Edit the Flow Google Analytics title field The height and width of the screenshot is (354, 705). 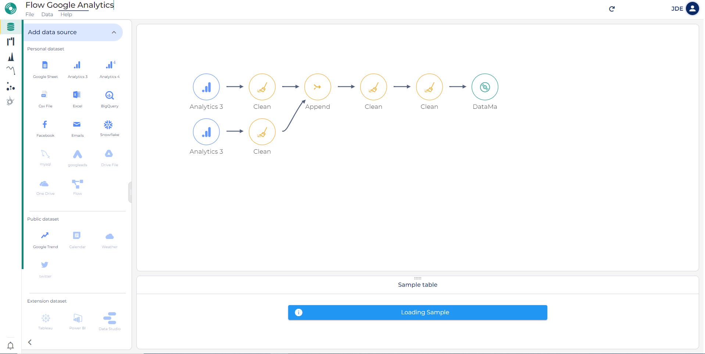tap(70, 5)
